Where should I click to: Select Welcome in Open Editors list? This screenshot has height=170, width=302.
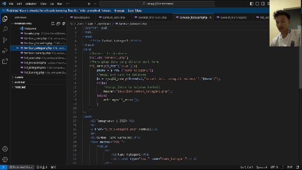click(39, 28)
